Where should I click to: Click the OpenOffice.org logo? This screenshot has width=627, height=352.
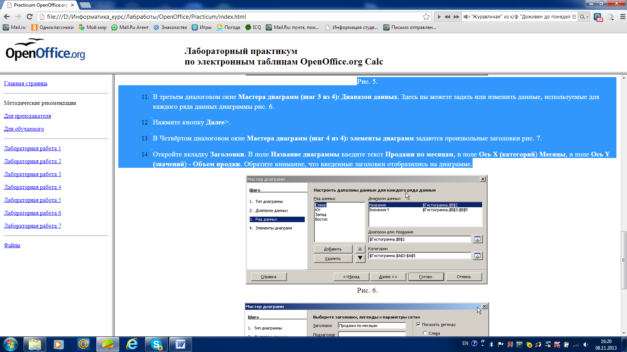45,50
